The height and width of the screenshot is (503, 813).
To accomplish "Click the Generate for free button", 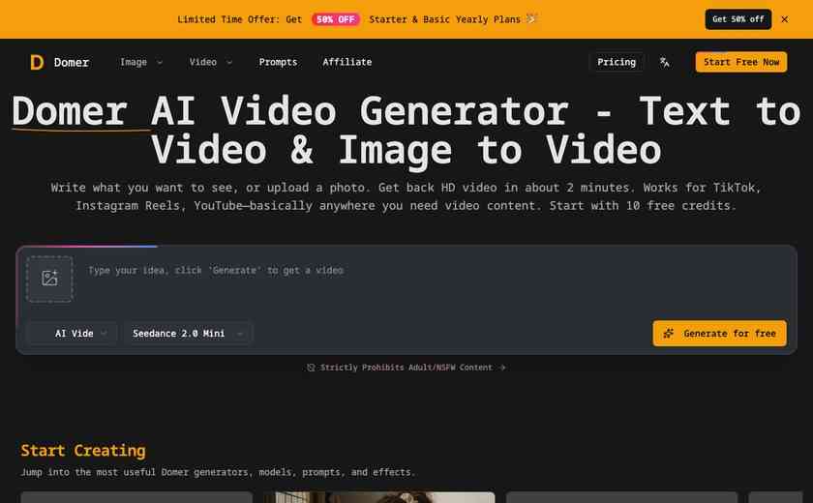I will pos(720,334).
